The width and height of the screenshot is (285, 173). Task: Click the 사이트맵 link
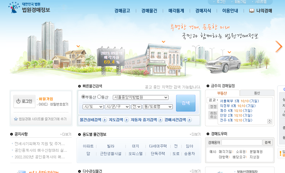pos(260,2)
